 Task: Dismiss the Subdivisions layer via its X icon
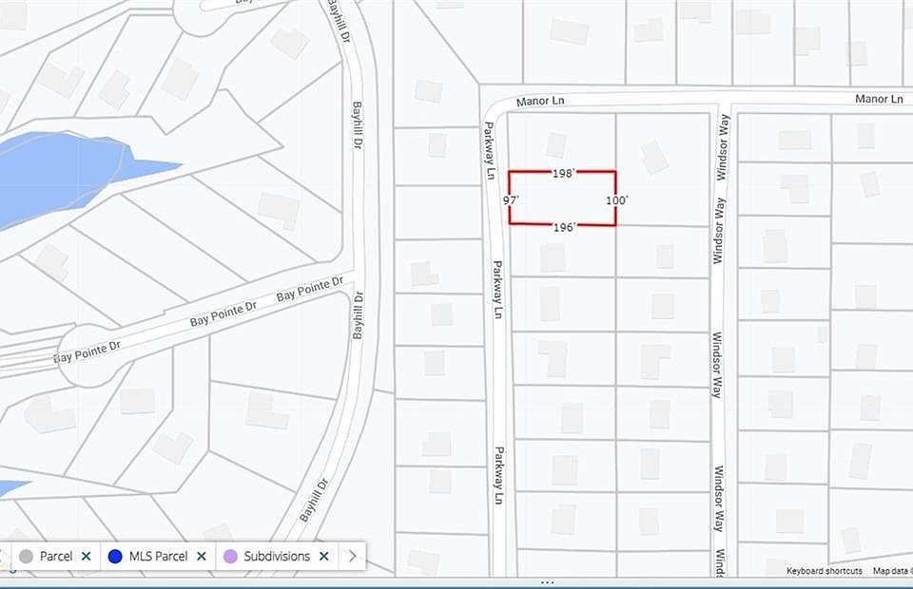(x=323, y=557)
